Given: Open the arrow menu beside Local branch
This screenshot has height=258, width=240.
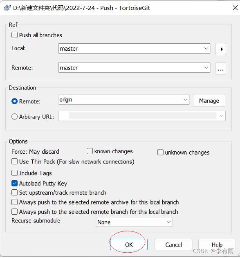Looking at the screenshot, I should coord(221,49).
